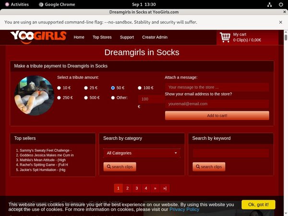Screen dimensions: 288x216
Task: Select the 100 € tribute option
Action: (x=140, y=88)
